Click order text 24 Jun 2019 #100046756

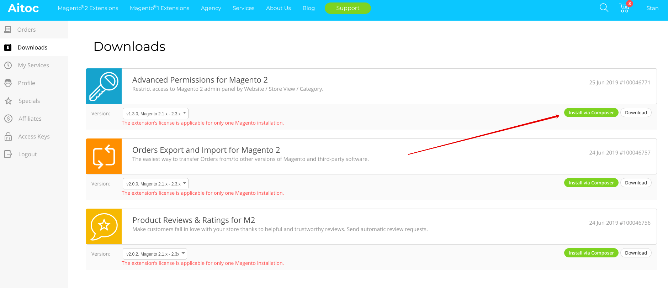[x=620, y=222]
